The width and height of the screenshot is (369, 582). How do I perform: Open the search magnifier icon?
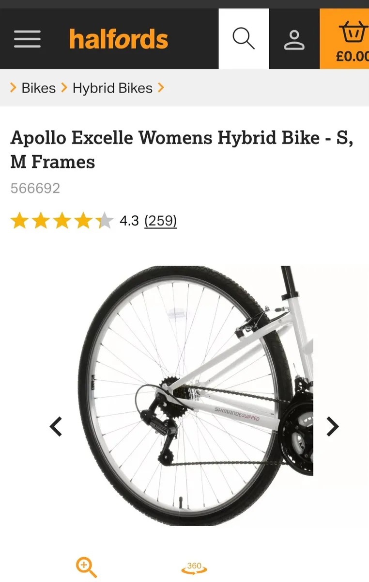[244, 39]
